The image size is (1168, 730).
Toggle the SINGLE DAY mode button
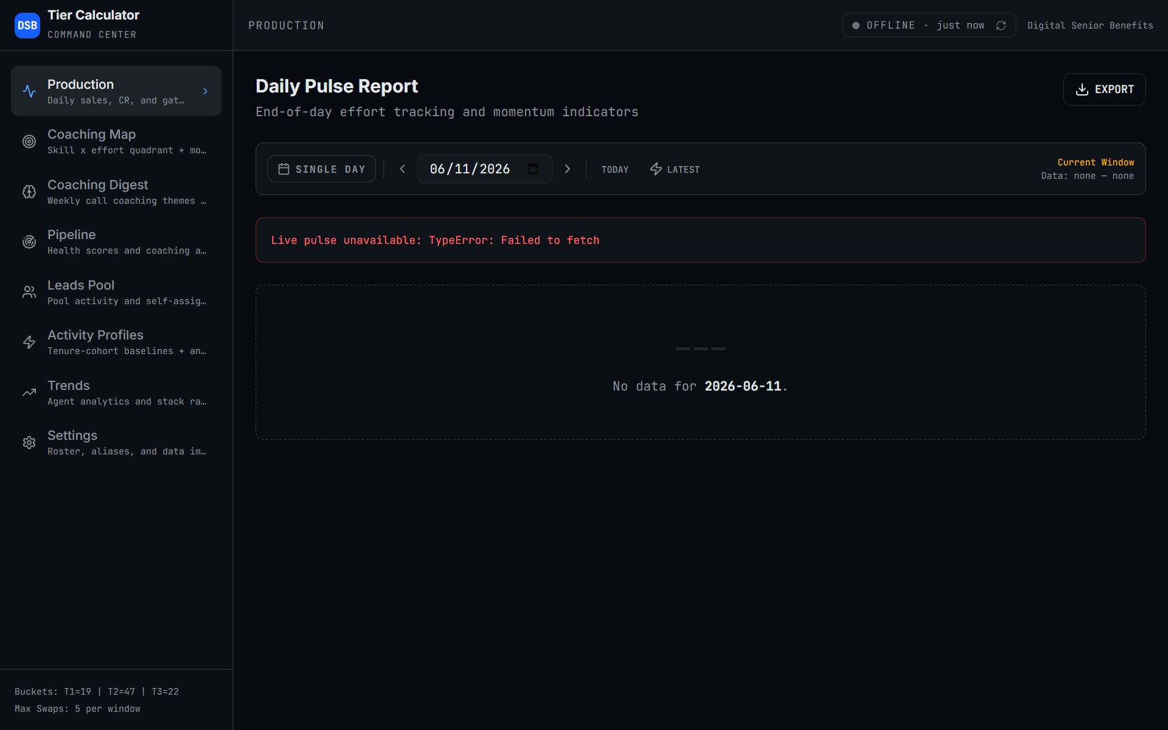[x=321, y=169]
